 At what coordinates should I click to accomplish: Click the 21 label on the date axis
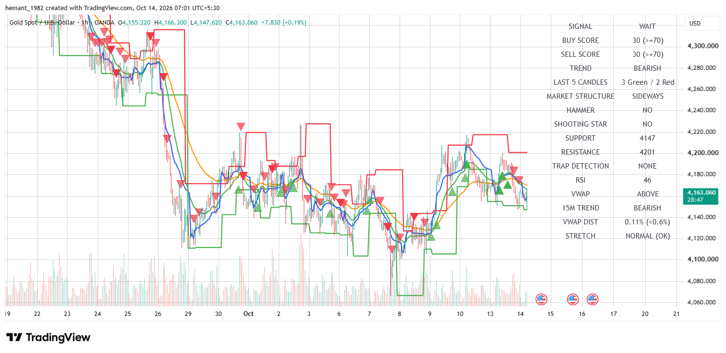pos(676,314)
